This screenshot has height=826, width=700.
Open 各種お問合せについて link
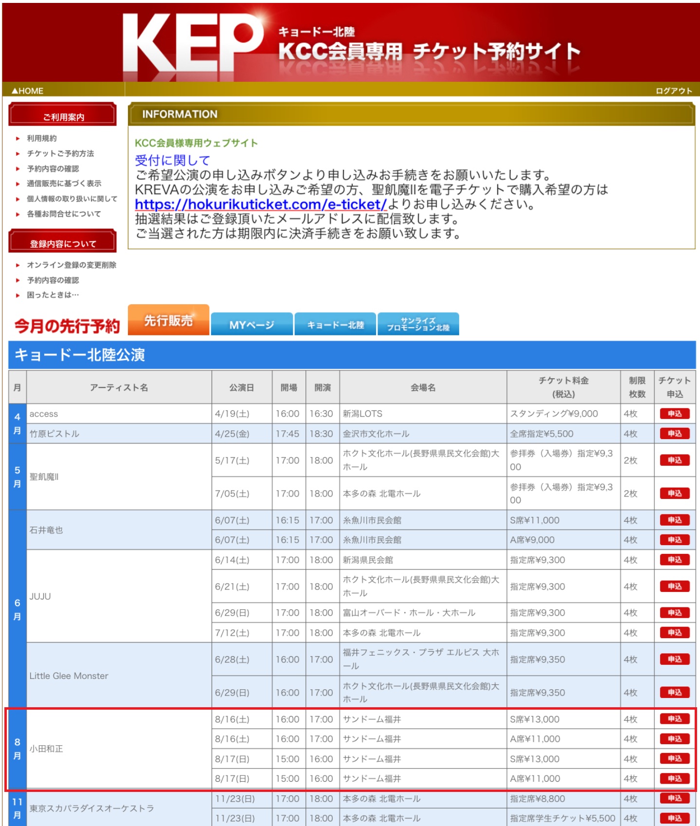pyautogui.click(x=64, y=214)
